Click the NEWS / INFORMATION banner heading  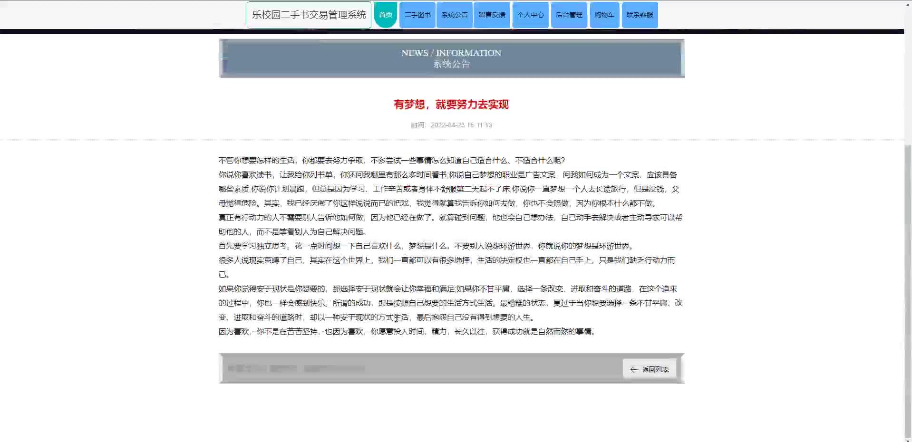tap(451, 53)
